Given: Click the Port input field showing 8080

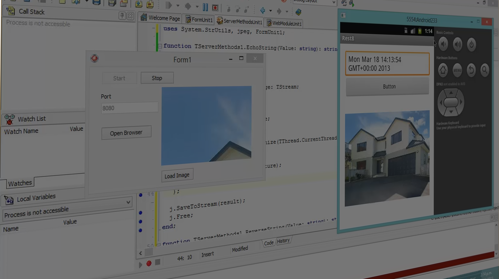Looking at the screenshot, I should 129,108.
